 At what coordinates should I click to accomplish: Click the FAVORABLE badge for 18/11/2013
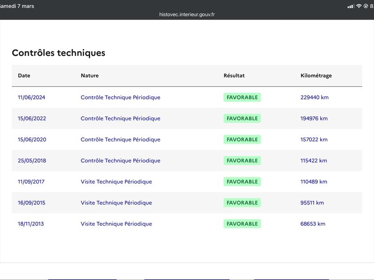pyautogui.click(x=242, y=224)
